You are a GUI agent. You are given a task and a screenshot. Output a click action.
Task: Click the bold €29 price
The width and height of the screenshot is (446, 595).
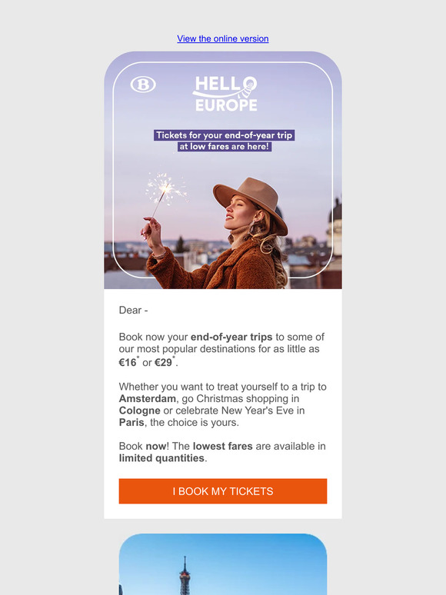(163, 362)
